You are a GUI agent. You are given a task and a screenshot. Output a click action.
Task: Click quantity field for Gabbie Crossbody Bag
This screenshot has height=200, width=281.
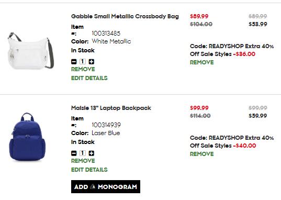tap(83, 62)
